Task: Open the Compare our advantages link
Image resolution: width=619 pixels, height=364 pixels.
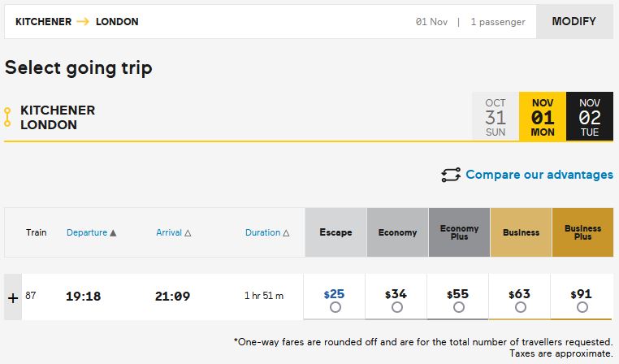Action: (x=539, y=175)
